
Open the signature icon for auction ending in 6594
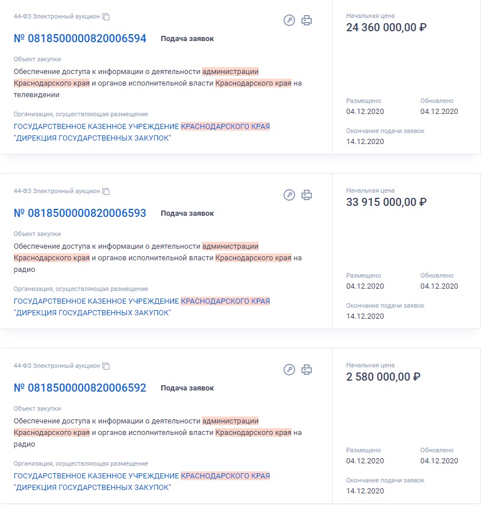pyautogui.click(x=289, y=20)
